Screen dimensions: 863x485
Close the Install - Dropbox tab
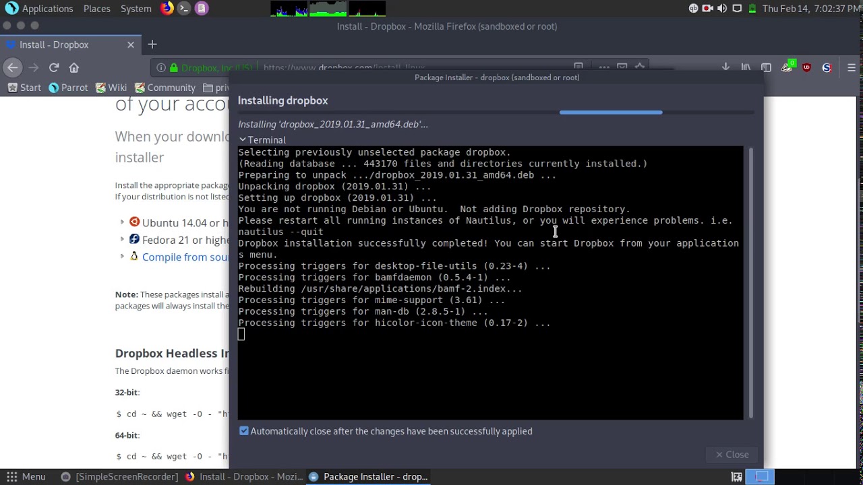click(x=131, y=44)
